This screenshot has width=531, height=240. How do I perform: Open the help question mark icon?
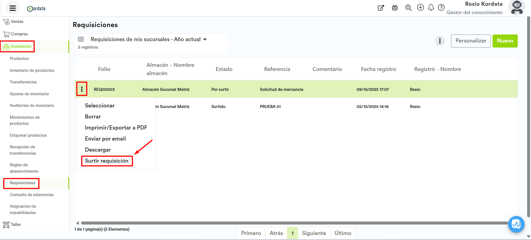[x=441, y=7]
